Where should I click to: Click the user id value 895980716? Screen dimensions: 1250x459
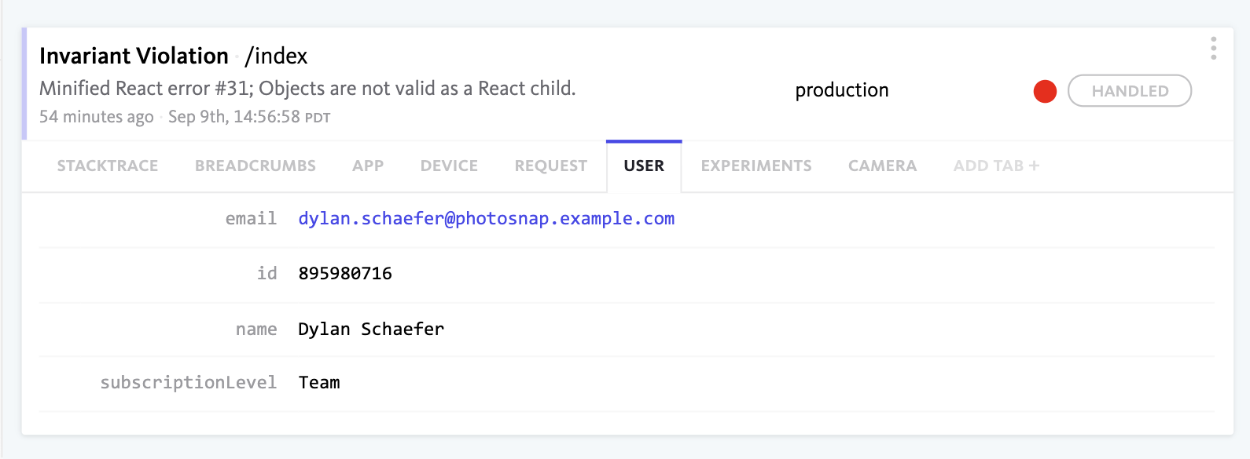[x=345, y=273]
